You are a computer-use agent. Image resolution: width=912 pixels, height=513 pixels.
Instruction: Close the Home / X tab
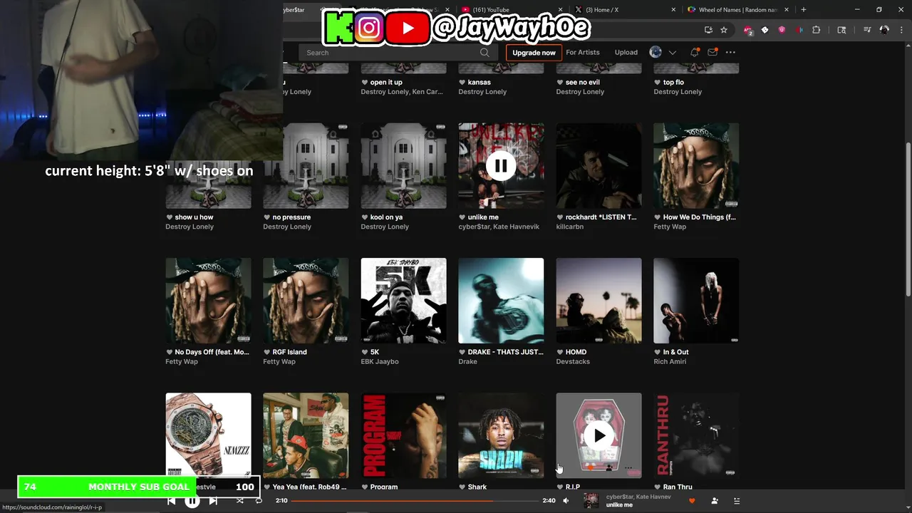pyautogui.click(x=673, y=10)
